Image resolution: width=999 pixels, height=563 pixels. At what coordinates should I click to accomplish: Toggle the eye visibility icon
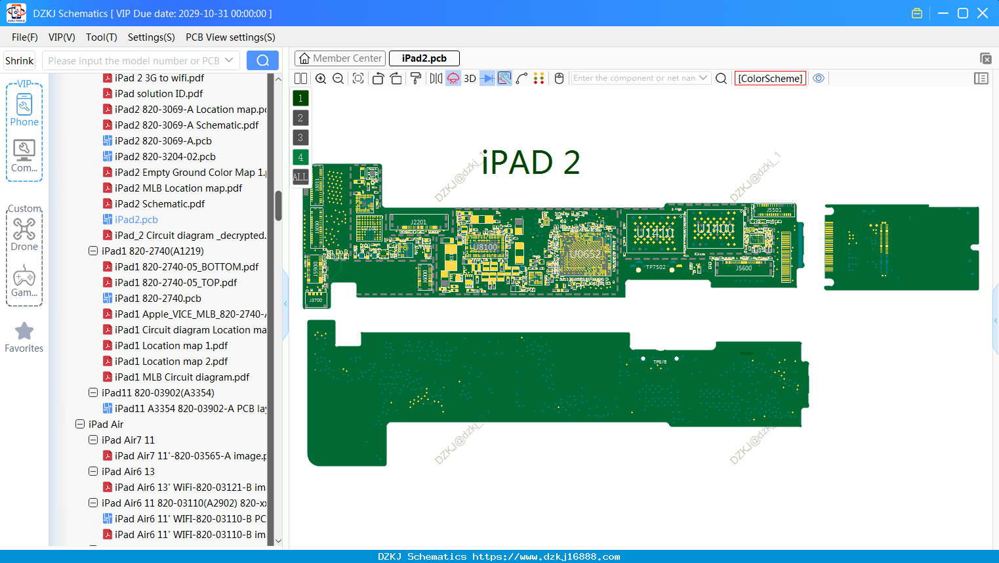point(819,78)
